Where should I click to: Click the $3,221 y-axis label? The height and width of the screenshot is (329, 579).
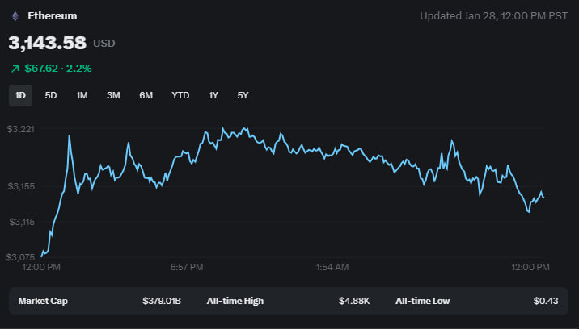[21, 129]
